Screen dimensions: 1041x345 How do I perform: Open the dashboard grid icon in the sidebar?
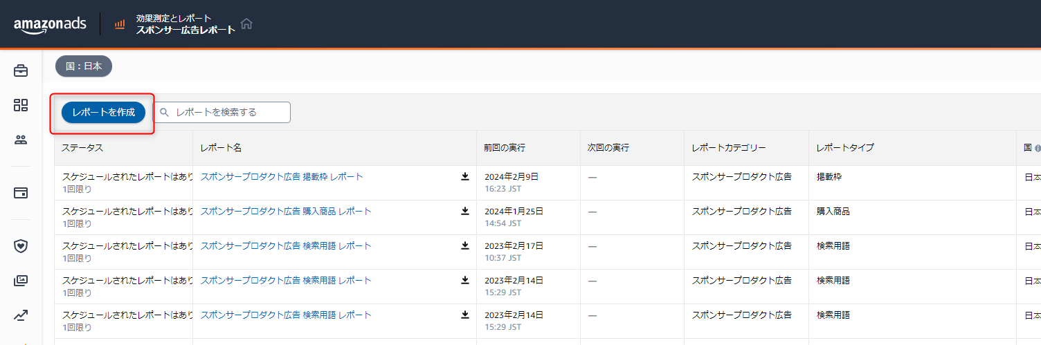(21, 105)
